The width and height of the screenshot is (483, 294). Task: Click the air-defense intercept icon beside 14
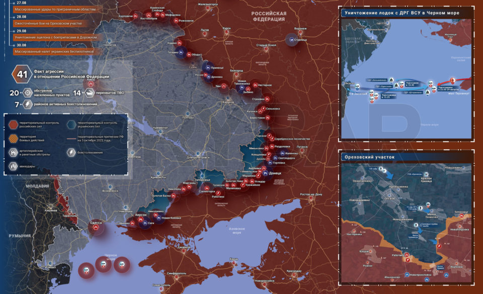(90, 92)
